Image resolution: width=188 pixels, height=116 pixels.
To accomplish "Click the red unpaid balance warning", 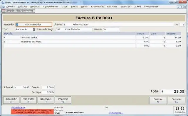I will (32, 112).
